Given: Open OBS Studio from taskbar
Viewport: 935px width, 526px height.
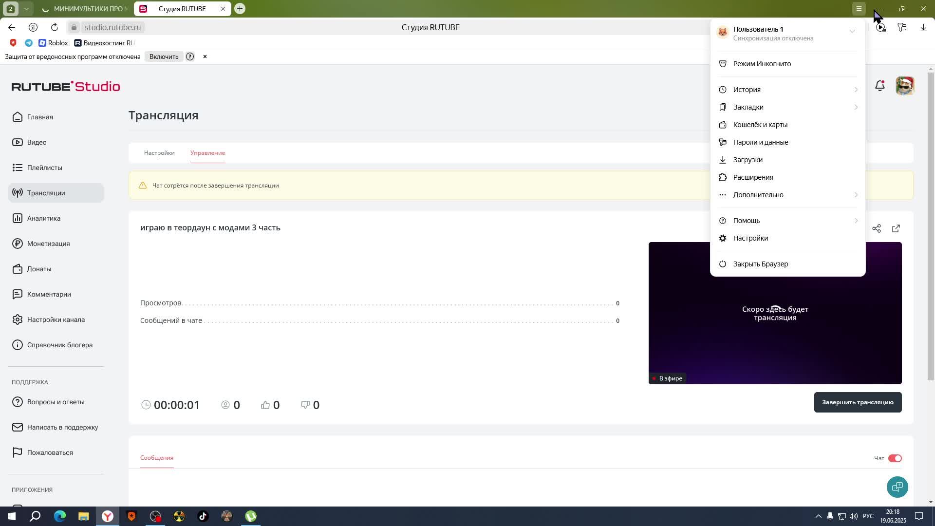Looking at the screenshot, I should pyautogui.click(x=155, y=516).
